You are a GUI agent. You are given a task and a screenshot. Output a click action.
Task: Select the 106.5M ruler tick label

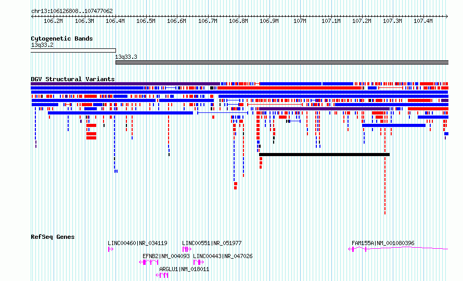point(146,21)
